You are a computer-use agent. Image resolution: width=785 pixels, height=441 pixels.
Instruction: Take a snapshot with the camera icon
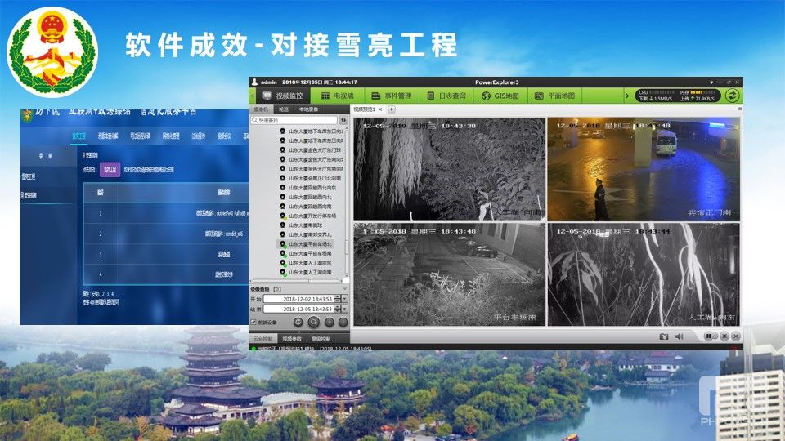(x=663, y=336)
